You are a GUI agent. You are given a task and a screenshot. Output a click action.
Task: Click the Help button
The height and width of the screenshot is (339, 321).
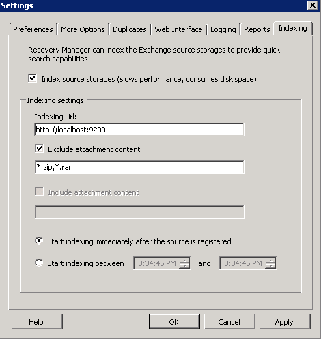37,322
